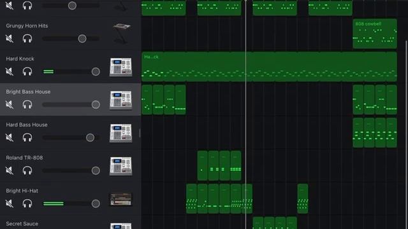This screenshot has height=229, width=408.
Task: Select the 808 cowbell region
Action: (x=375, y=34)
